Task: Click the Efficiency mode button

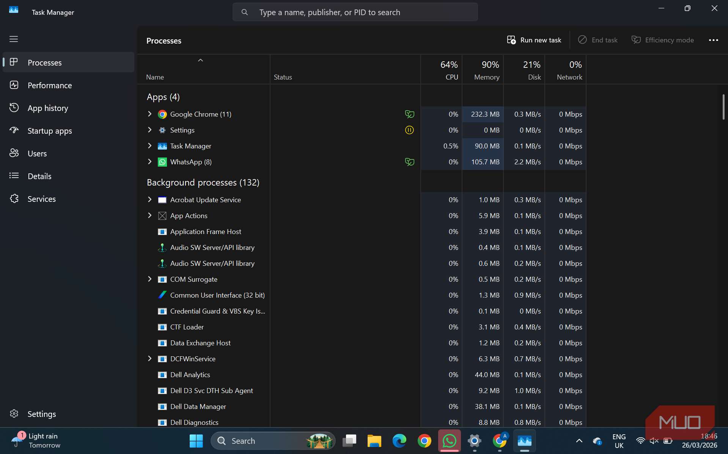Action: 662,40
